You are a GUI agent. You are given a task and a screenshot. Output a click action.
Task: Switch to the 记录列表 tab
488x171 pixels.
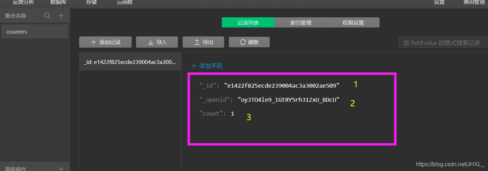point(248,23)
